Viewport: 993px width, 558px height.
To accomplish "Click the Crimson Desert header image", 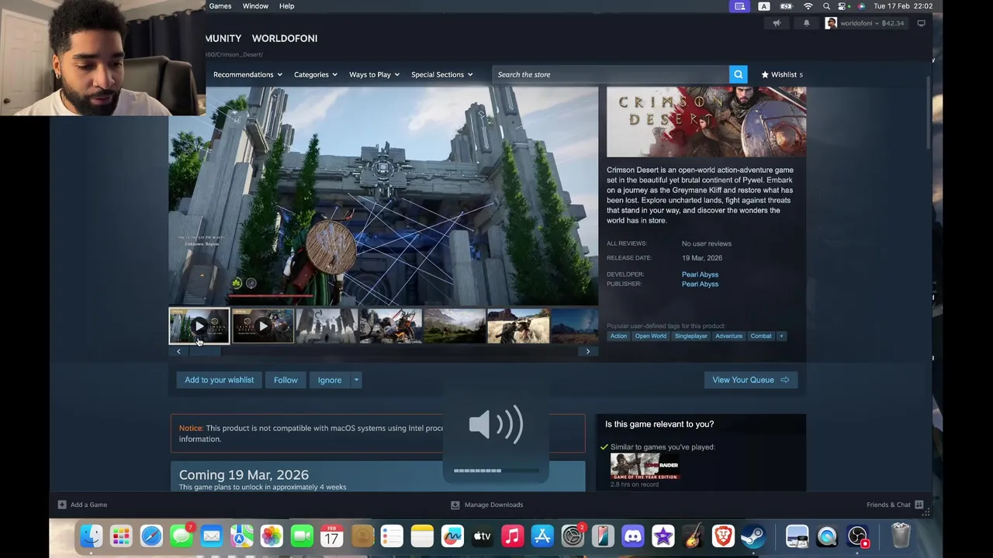I will pyautogui.click(x=706, y=122).
